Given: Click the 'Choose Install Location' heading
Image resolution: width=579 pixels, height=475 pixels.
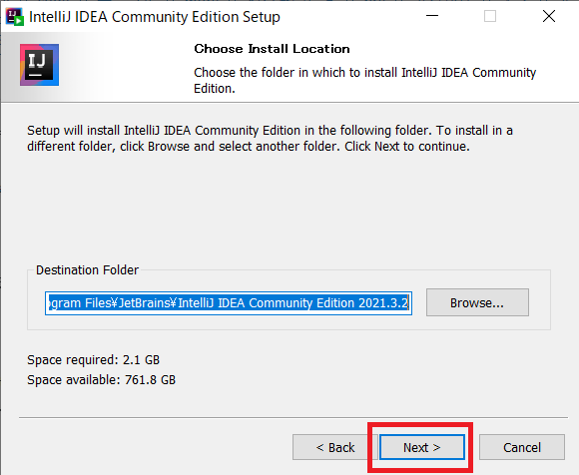Looking at the screenshot, I should pos(272,49).
